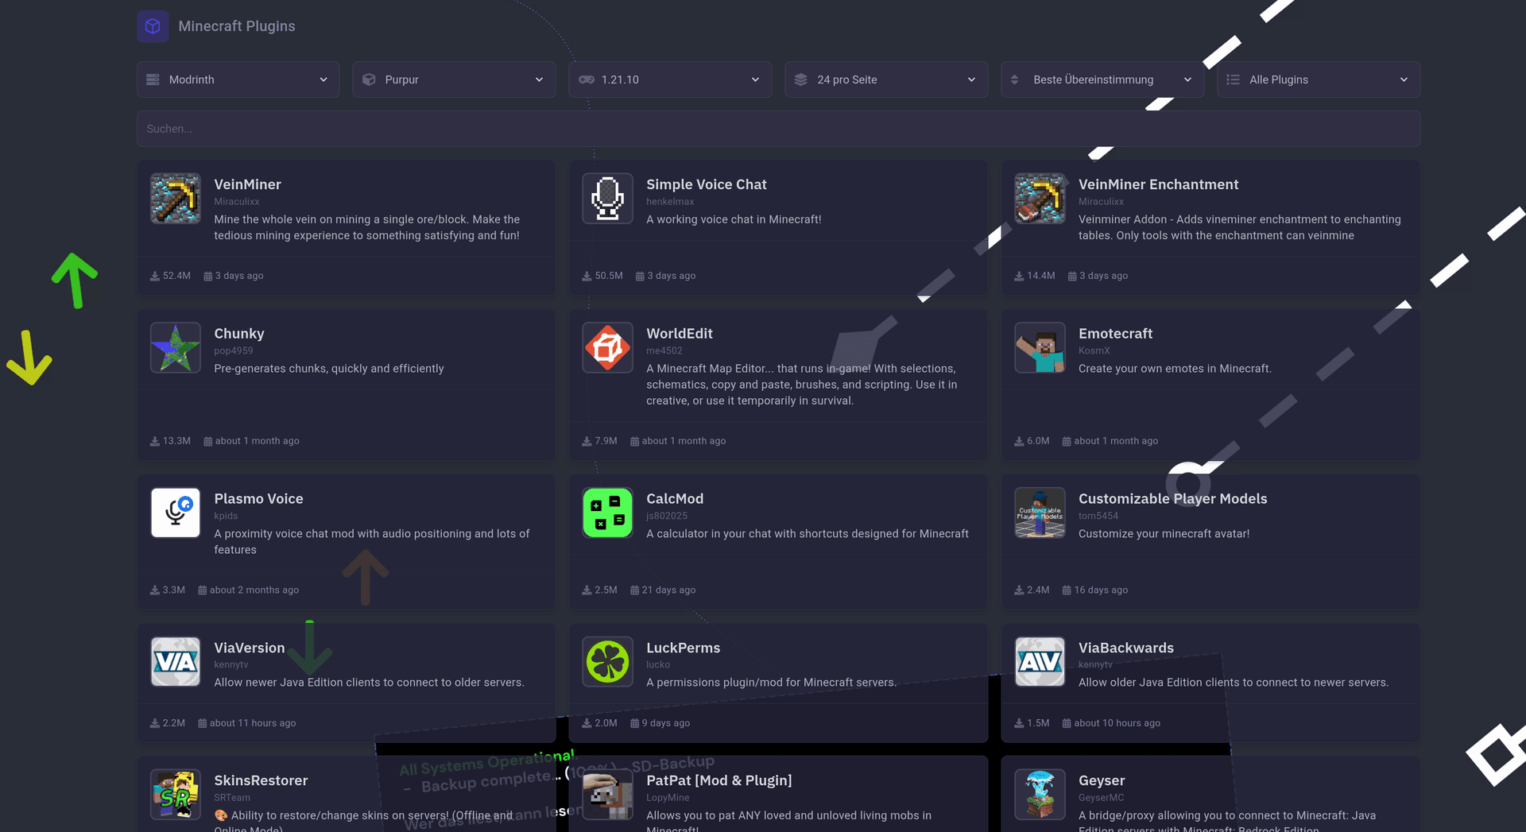Click the Chunky star icon
1526x832 pixels.
176,348
